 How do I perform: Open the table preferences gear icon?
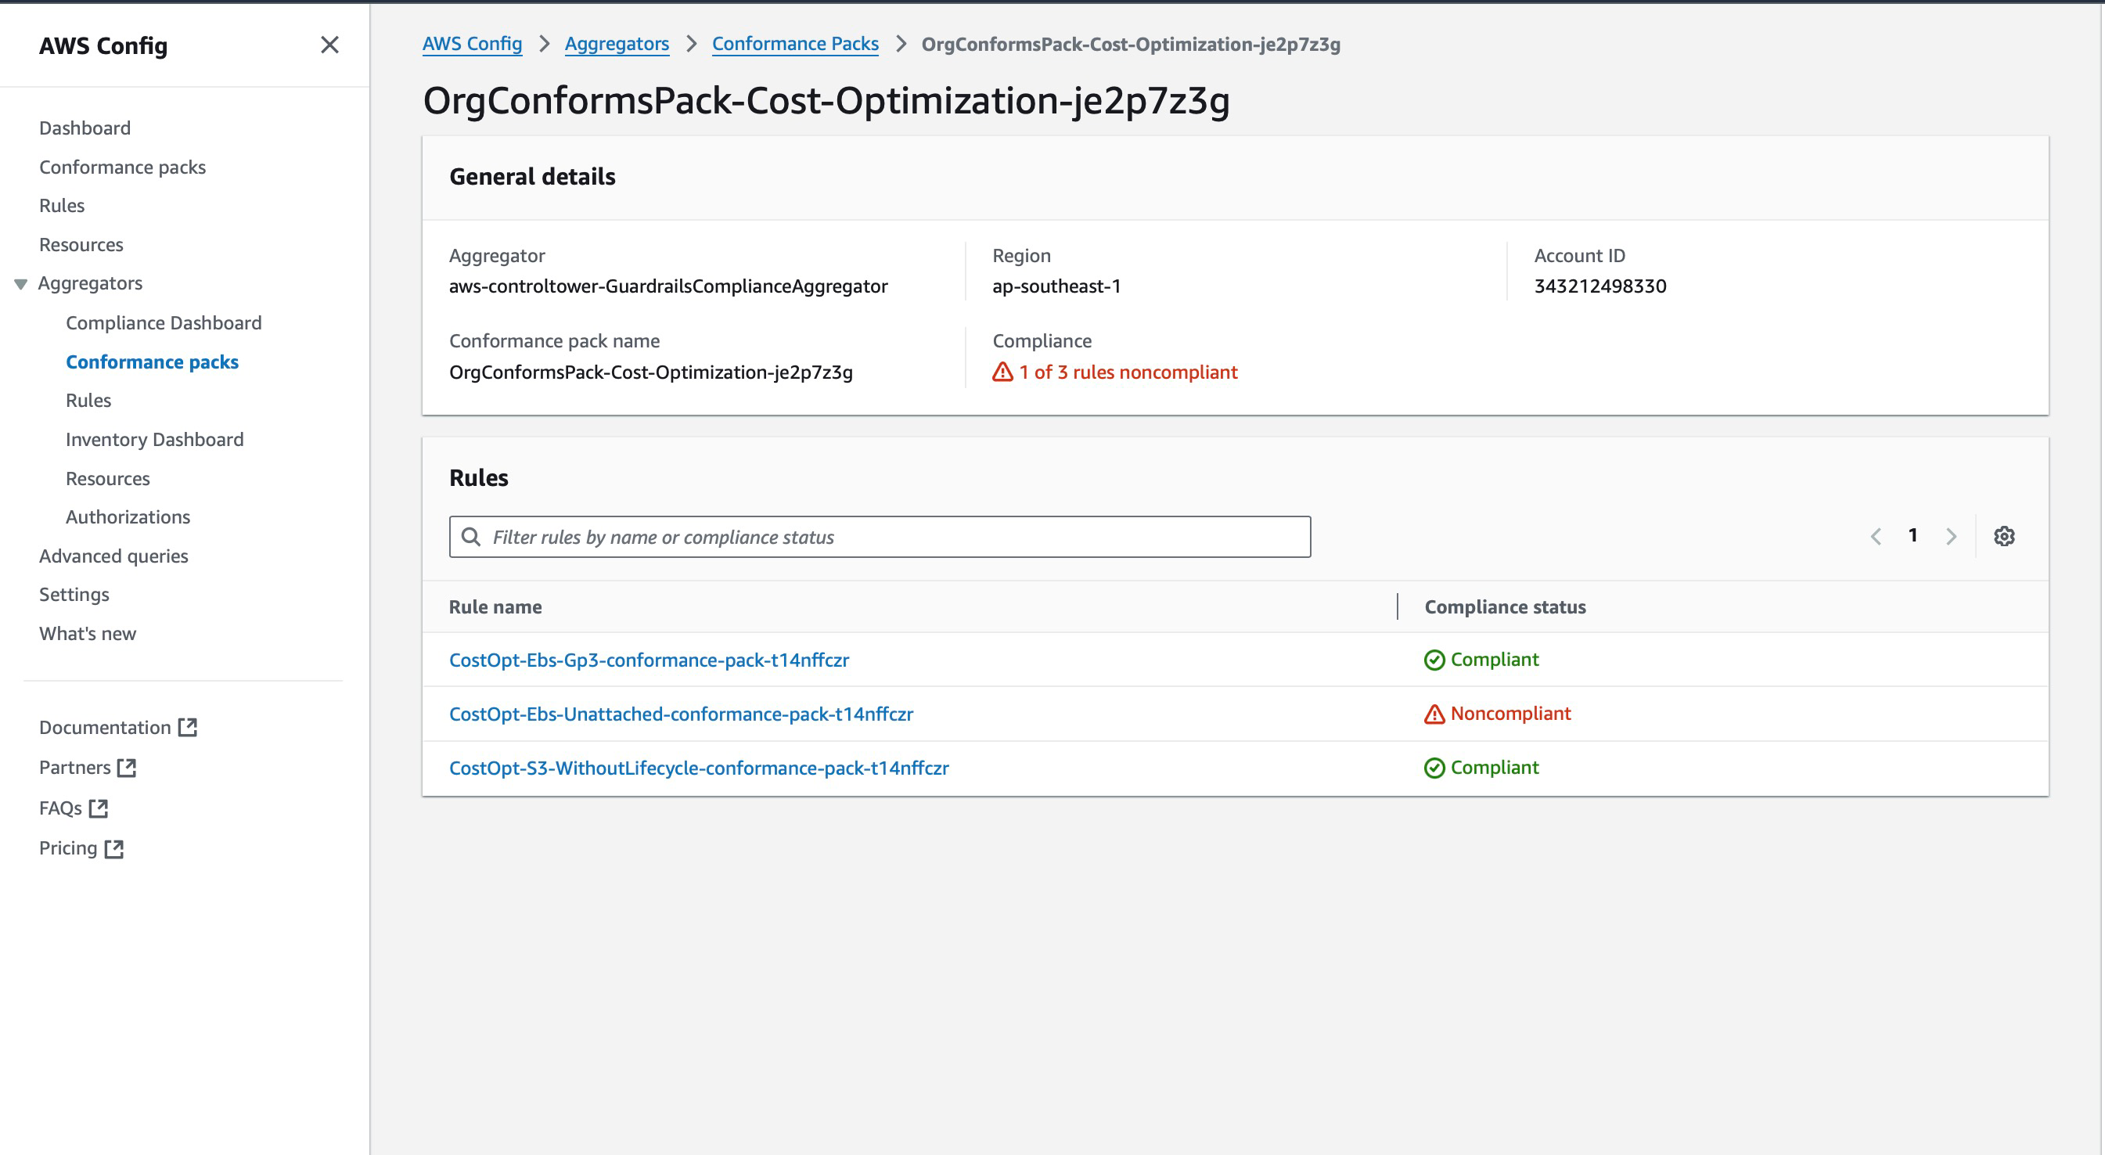tap(2004, 535)
